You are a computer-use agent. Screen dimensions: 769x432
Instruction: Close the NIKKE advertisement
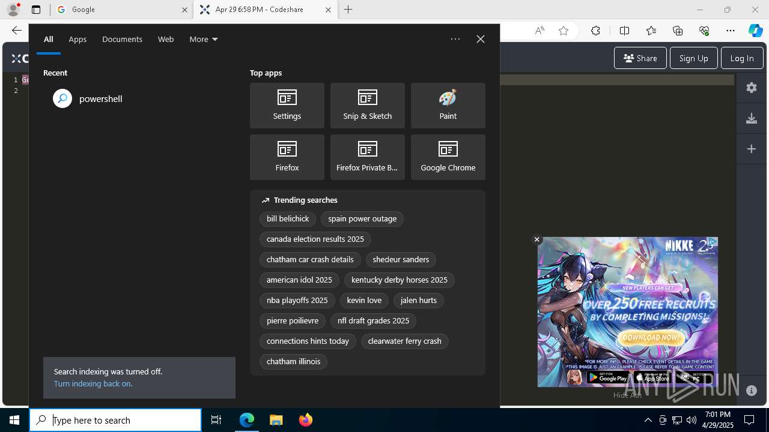tap(537, 239)
